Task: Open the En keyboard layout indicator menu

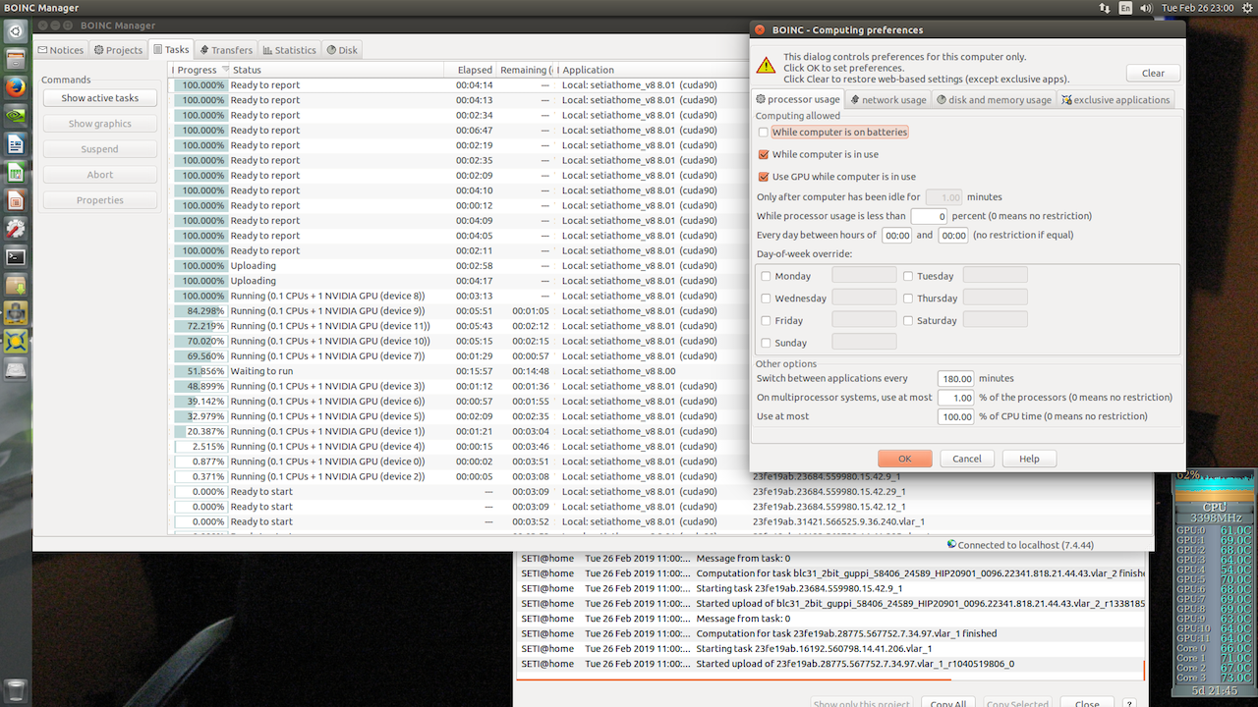Action: (x=1125, y=8)
